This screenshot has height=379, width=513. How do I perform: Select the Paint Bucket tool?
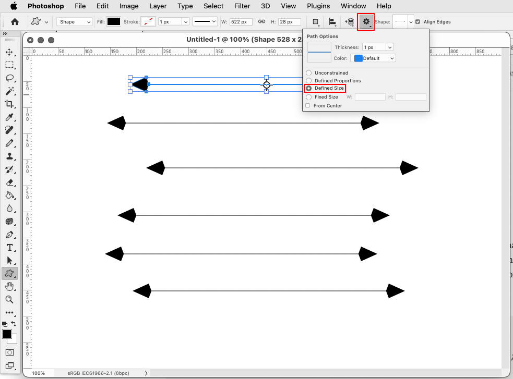tap(9, 195)
